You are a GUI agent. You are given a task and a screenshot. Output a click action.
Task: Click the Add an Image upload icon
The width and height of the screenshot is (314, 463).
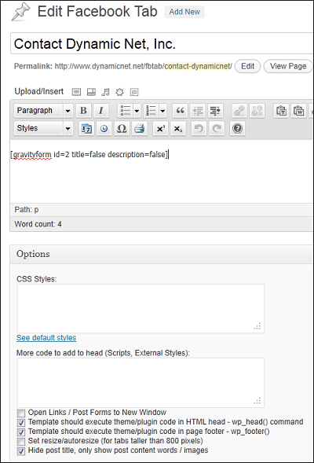tap(76, 92)
